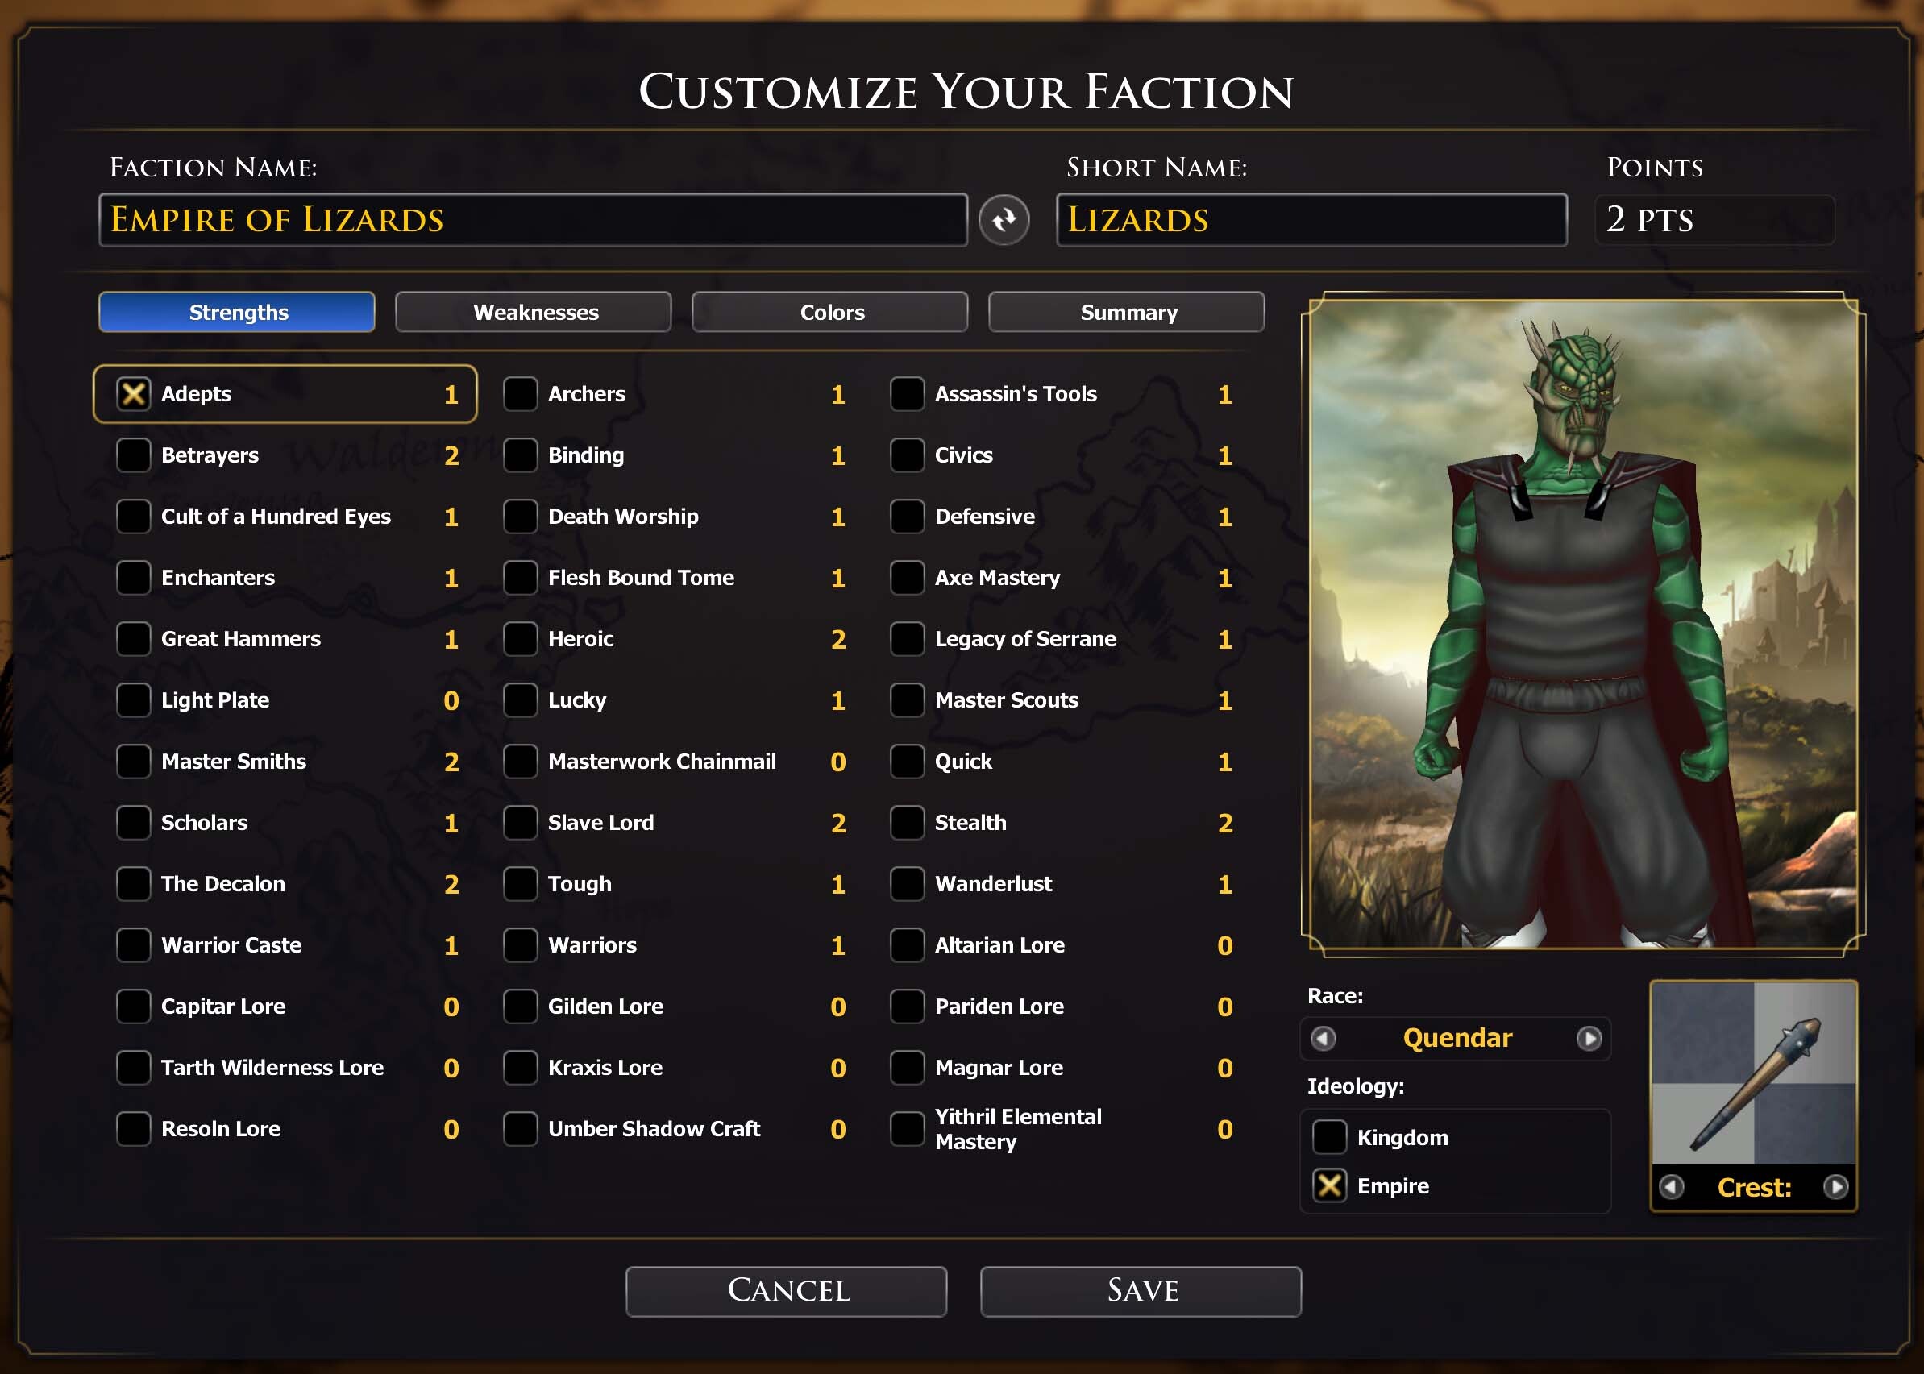Viewport: 1924px width, 1374px height.
Task: Select Yithril Elemental Mastery checkbox
Action: (x=907, y=1129)
